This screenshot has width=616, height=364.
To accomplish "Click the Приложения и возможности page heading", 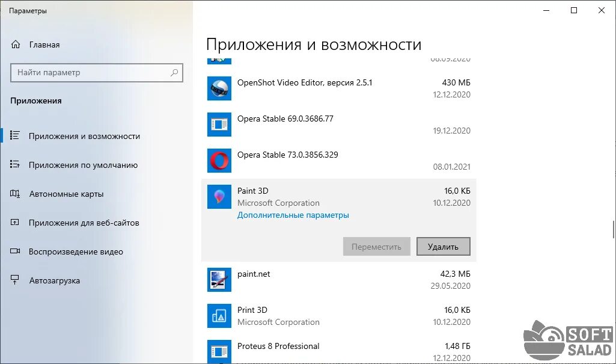I will click(x=314, y=45).
